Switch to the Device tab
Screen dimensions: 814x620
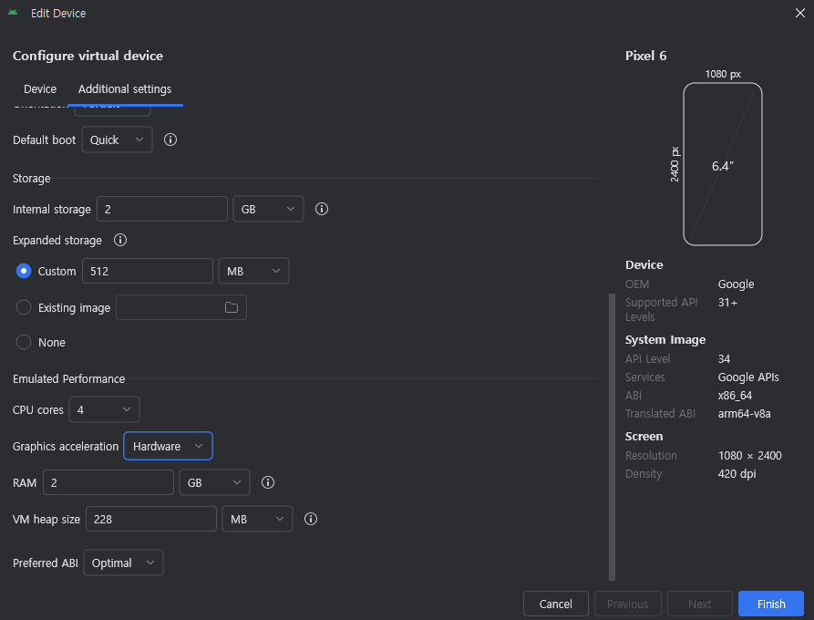point(40,88)
